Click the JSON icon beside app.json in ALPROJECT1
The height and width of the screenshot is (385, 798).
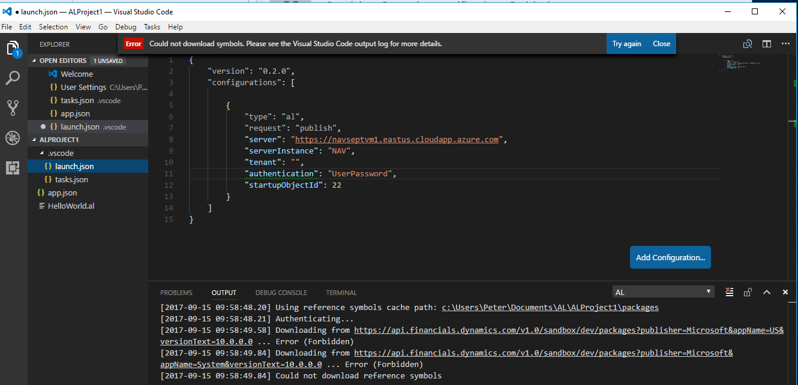pyautogui.click(x=41, y=192)
